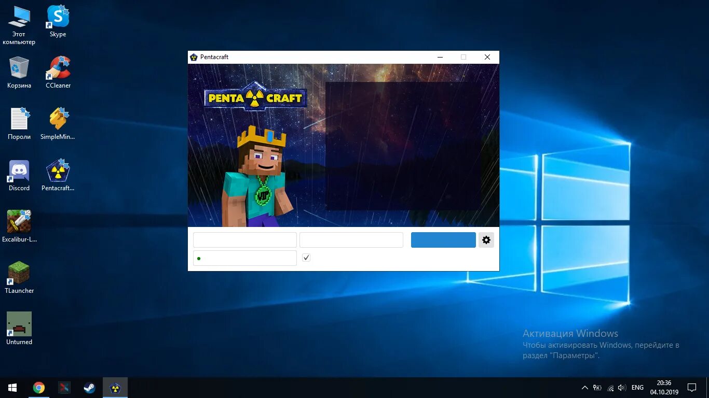The height and width of the screenshot is (398, 709).
Task: Click the Pentacraft taskbar button
Action: 115,388
